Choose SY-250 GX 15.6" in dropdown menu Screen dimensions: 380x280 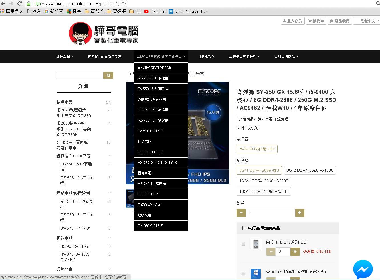(x=161, y=226)
